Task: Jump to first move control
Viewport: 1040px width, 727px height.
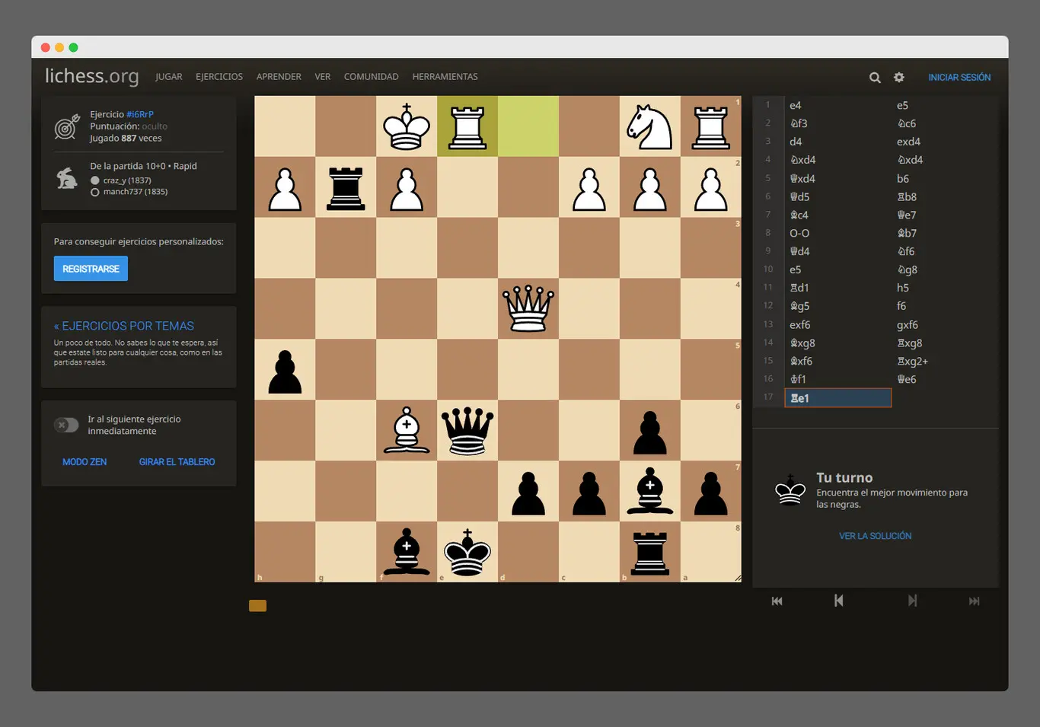Action: (x=777, y=601)
